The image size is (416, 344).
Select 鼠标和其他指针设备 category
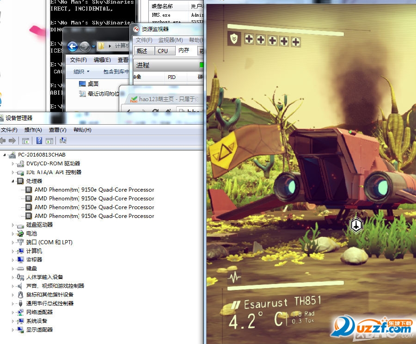coord(49,295)
